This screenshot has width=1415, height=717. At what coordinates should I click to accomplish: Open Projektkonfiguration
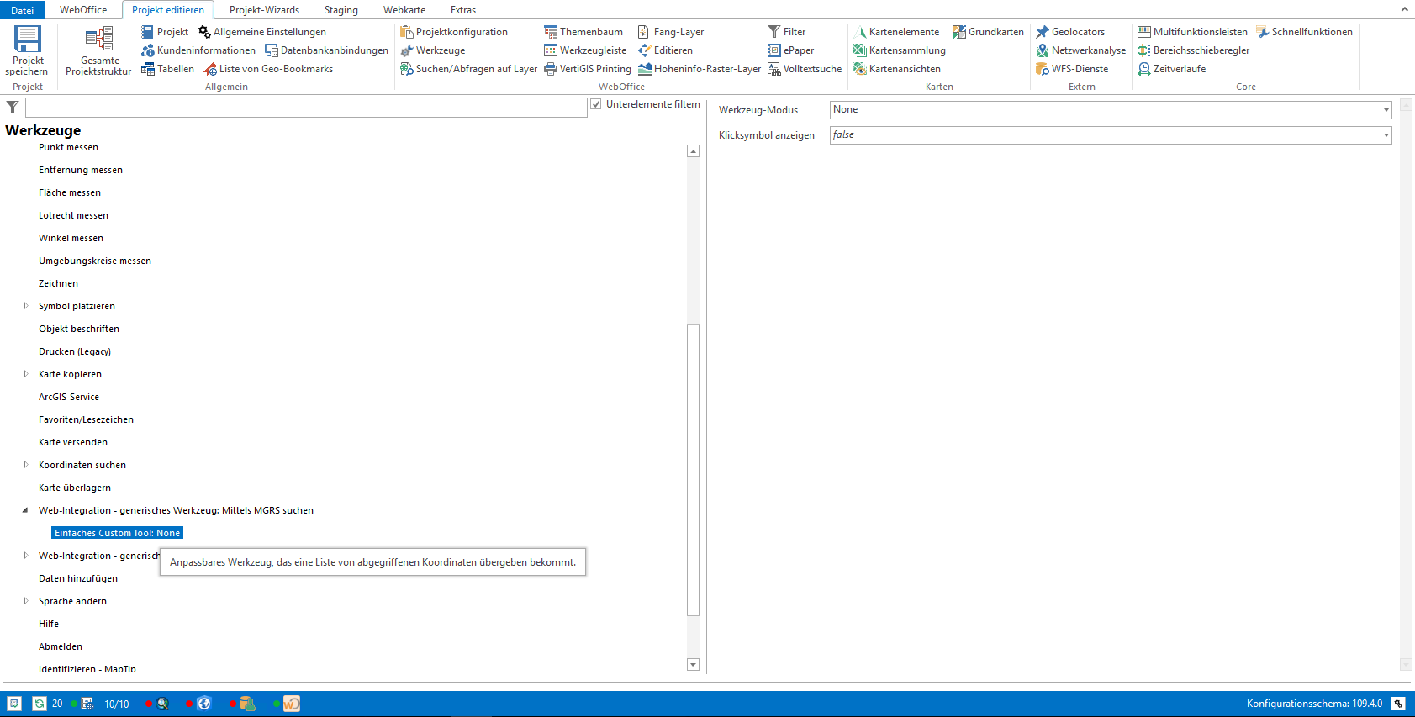[454, 32]
